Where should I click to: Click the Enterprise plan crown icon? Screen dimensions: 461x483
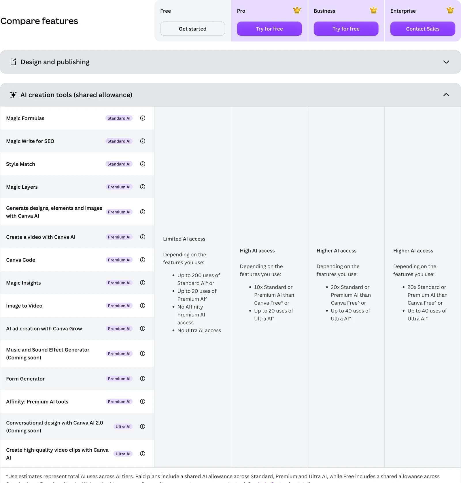pyautogui.click(x=450, y=10)
